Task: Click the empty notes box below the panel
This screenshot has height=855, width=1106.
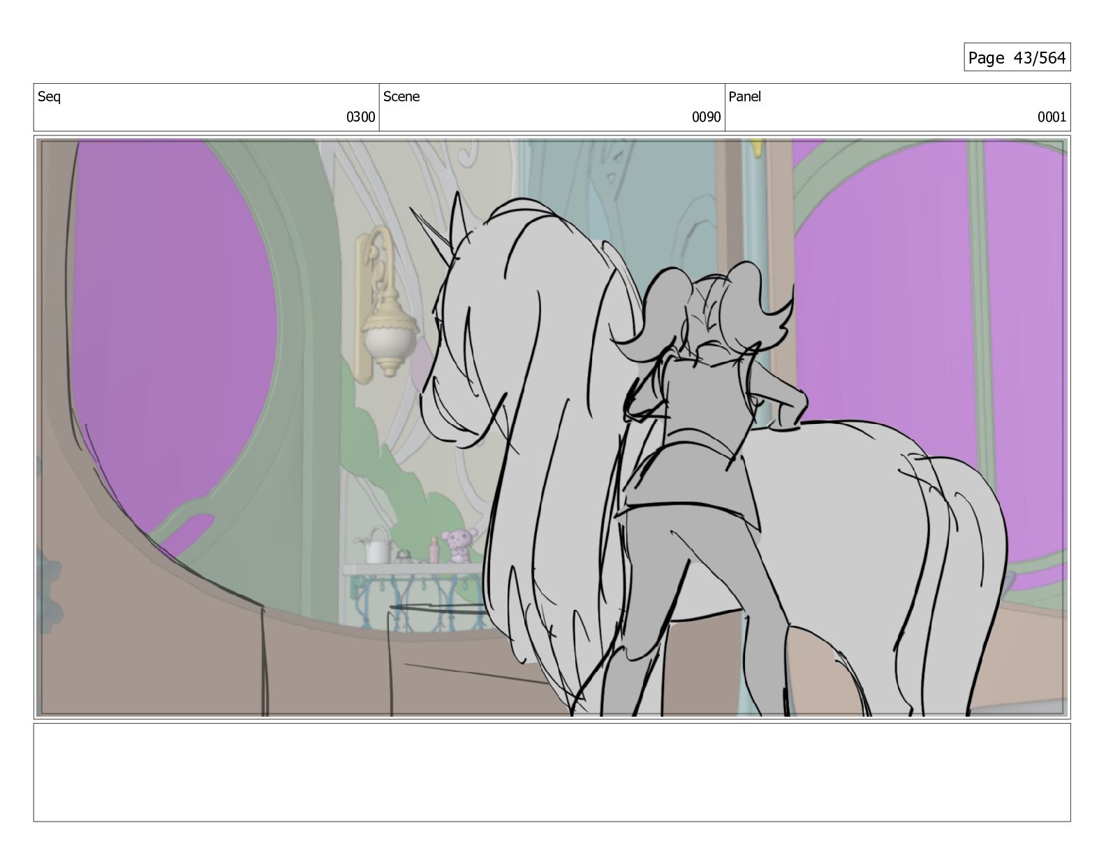Action: coord(552,772)
